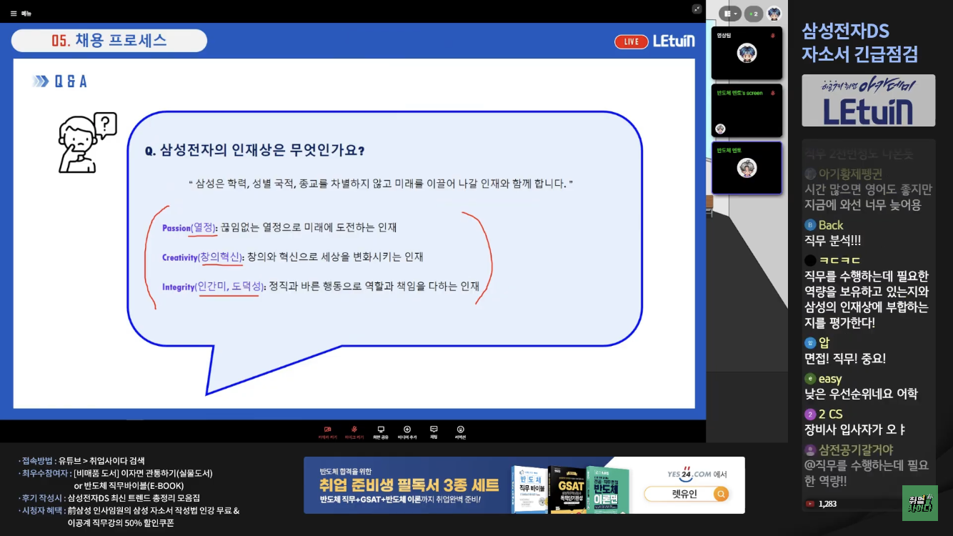The width and height of the screenshot is (953, 536).
Task: Select the 반도체 멘토's screen tile
Action: 747,111
